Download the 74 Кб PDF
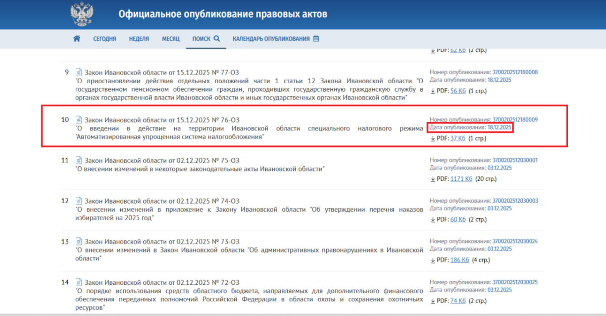 tap(458, 301)
